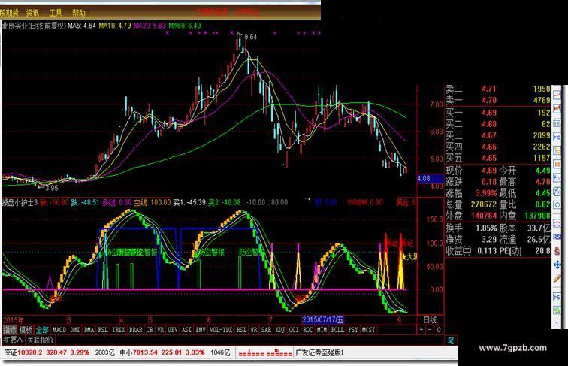Switch indicator to BRAR
568x366 pixels.
pos(135,330)
